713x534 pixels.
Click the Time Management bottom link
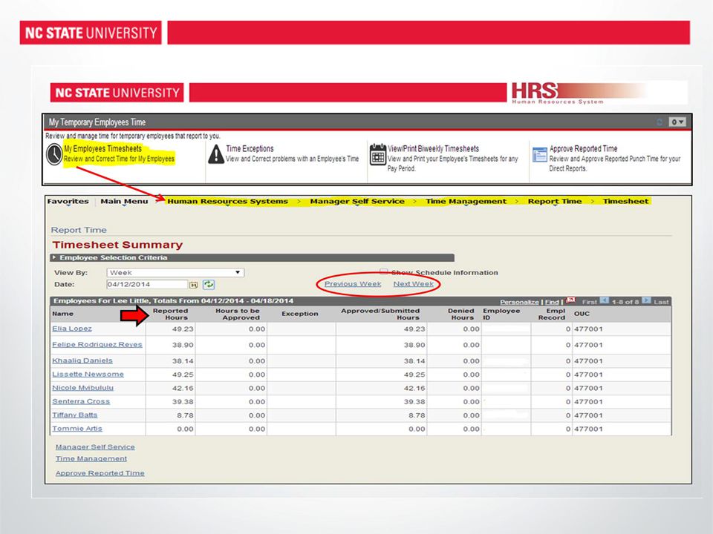91,458
